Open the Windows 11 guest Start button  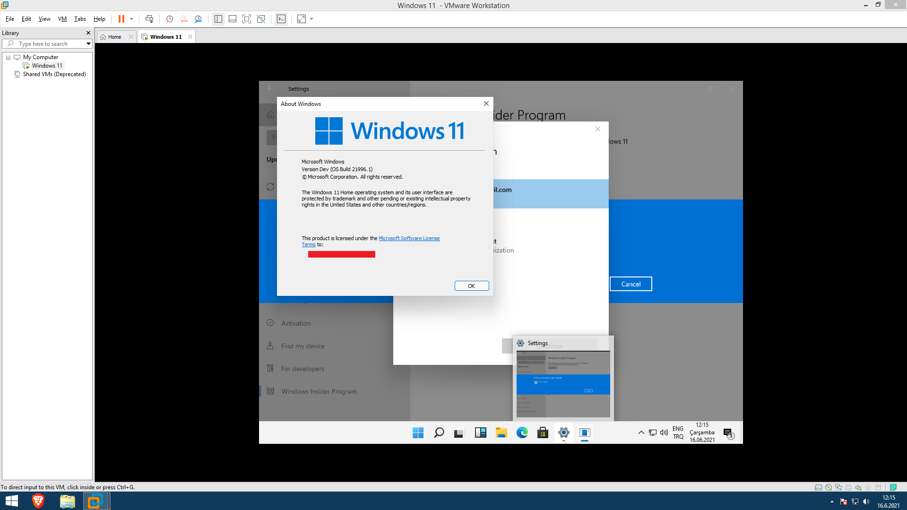pyautogui.click(x=418, y=432)
